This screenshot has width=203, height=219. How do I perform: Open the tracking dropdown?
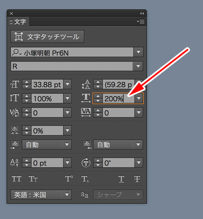click(x=139, y=112)
